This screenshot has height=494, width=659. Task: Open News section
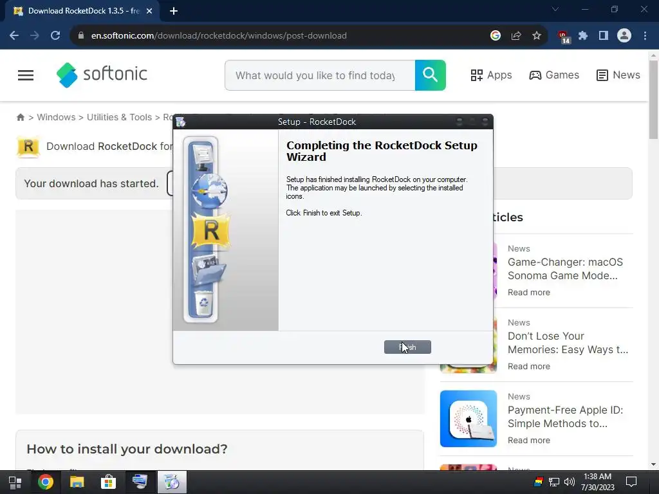tap(618, 75)
